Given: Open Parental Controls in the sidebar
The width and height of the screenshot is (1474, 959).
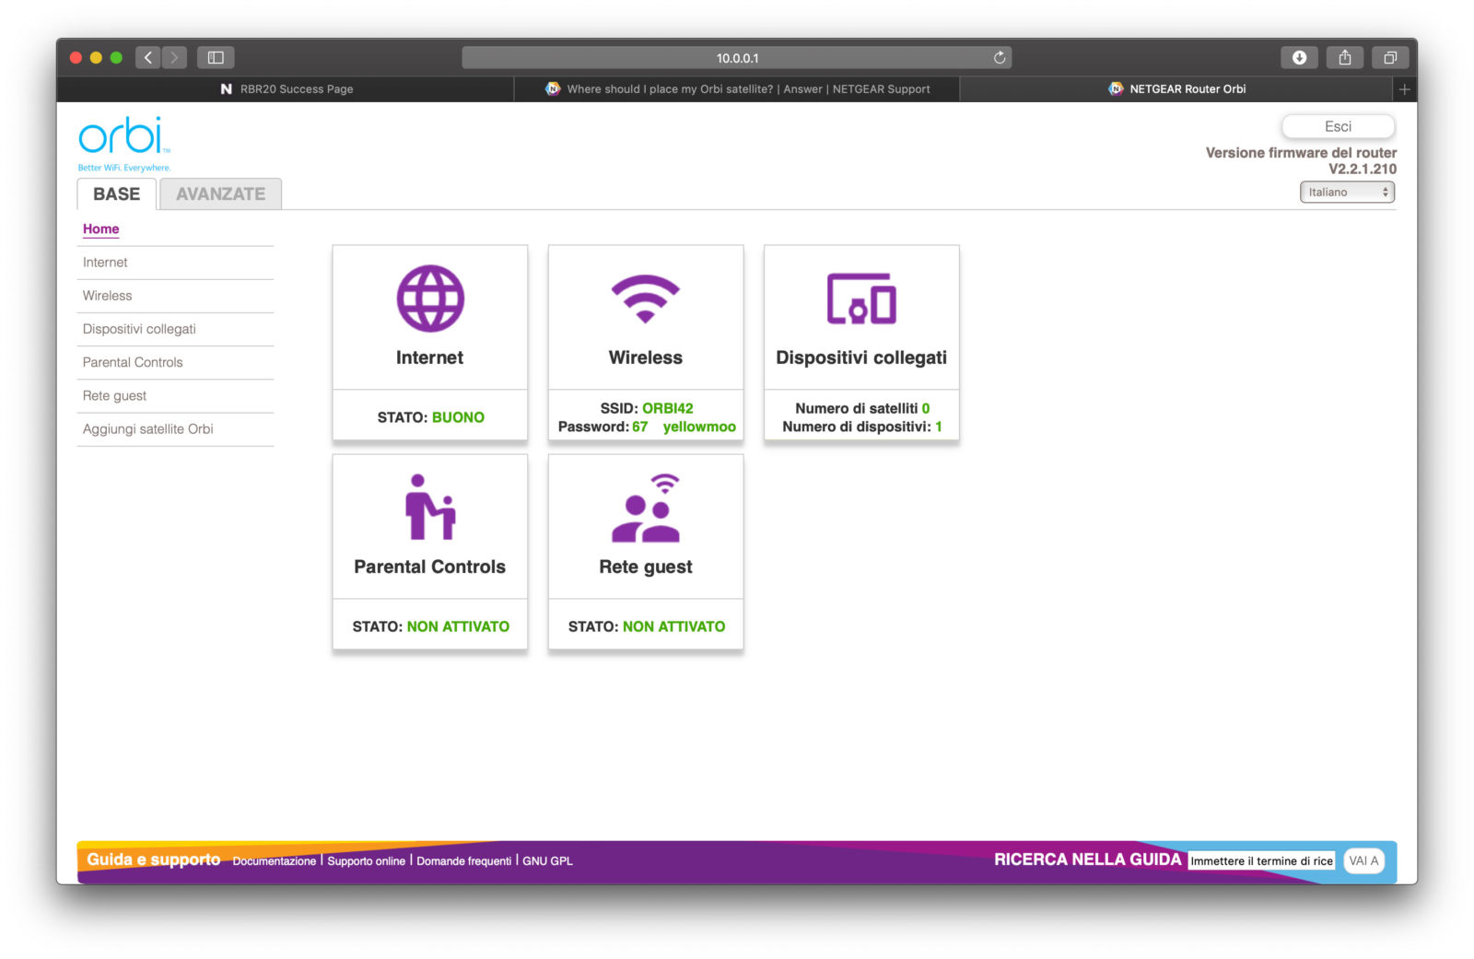Looking at the screenshot, I should 133,362.
